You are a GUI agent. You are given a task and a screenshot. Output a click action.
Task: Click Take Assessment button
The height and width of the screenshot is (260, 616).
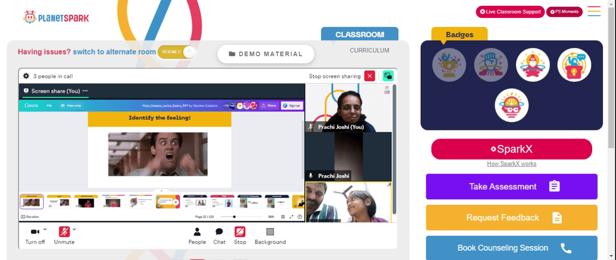(511, 186)
